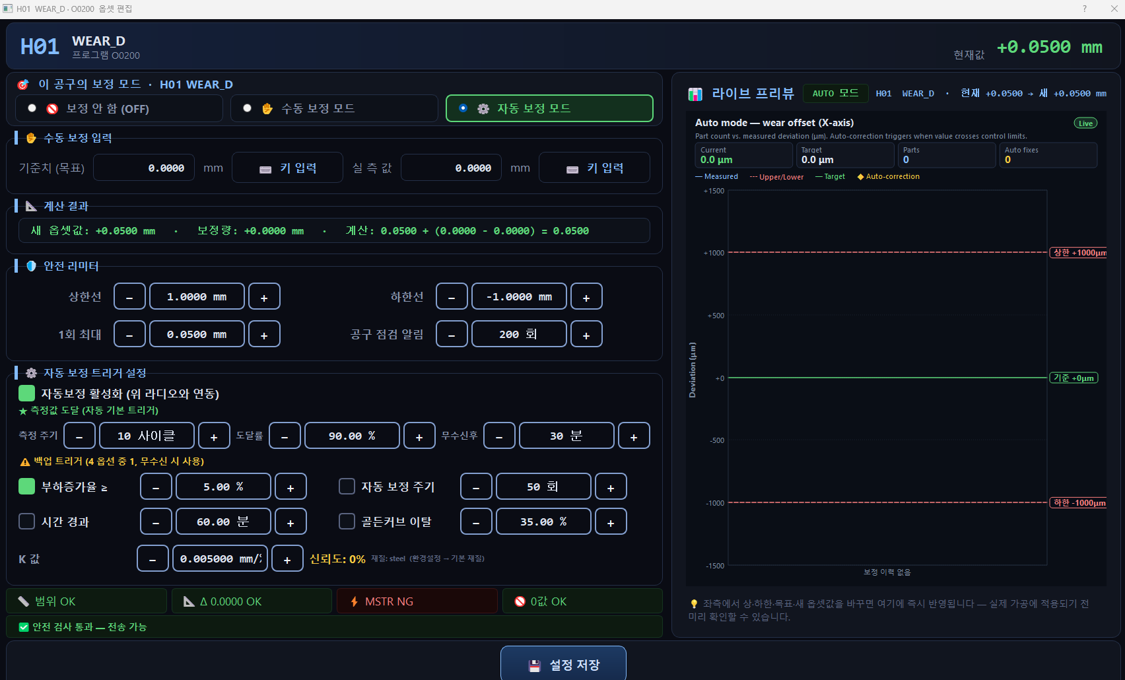
Task: Toggle the 자동보정 활성화 checkbox
Action: click(26, 393)
